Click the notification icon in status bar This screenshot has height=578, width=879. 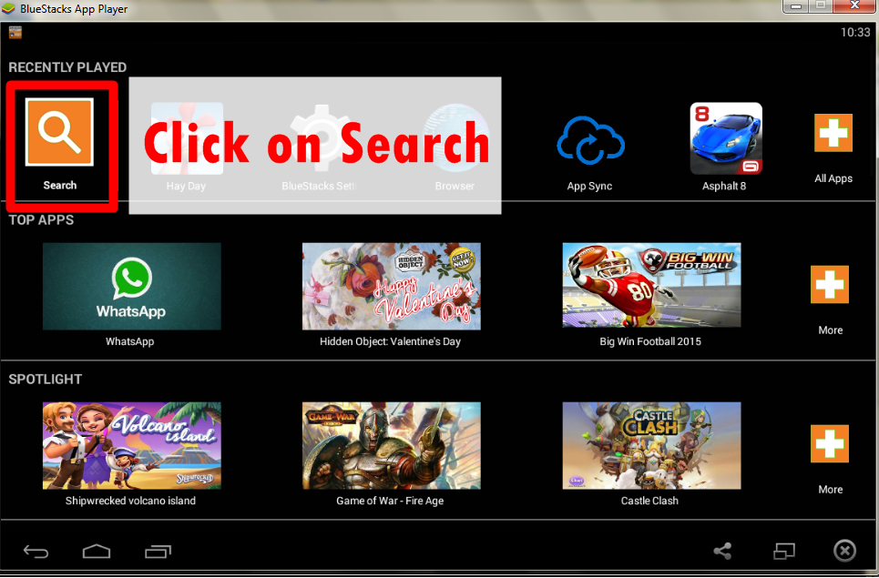15,33
